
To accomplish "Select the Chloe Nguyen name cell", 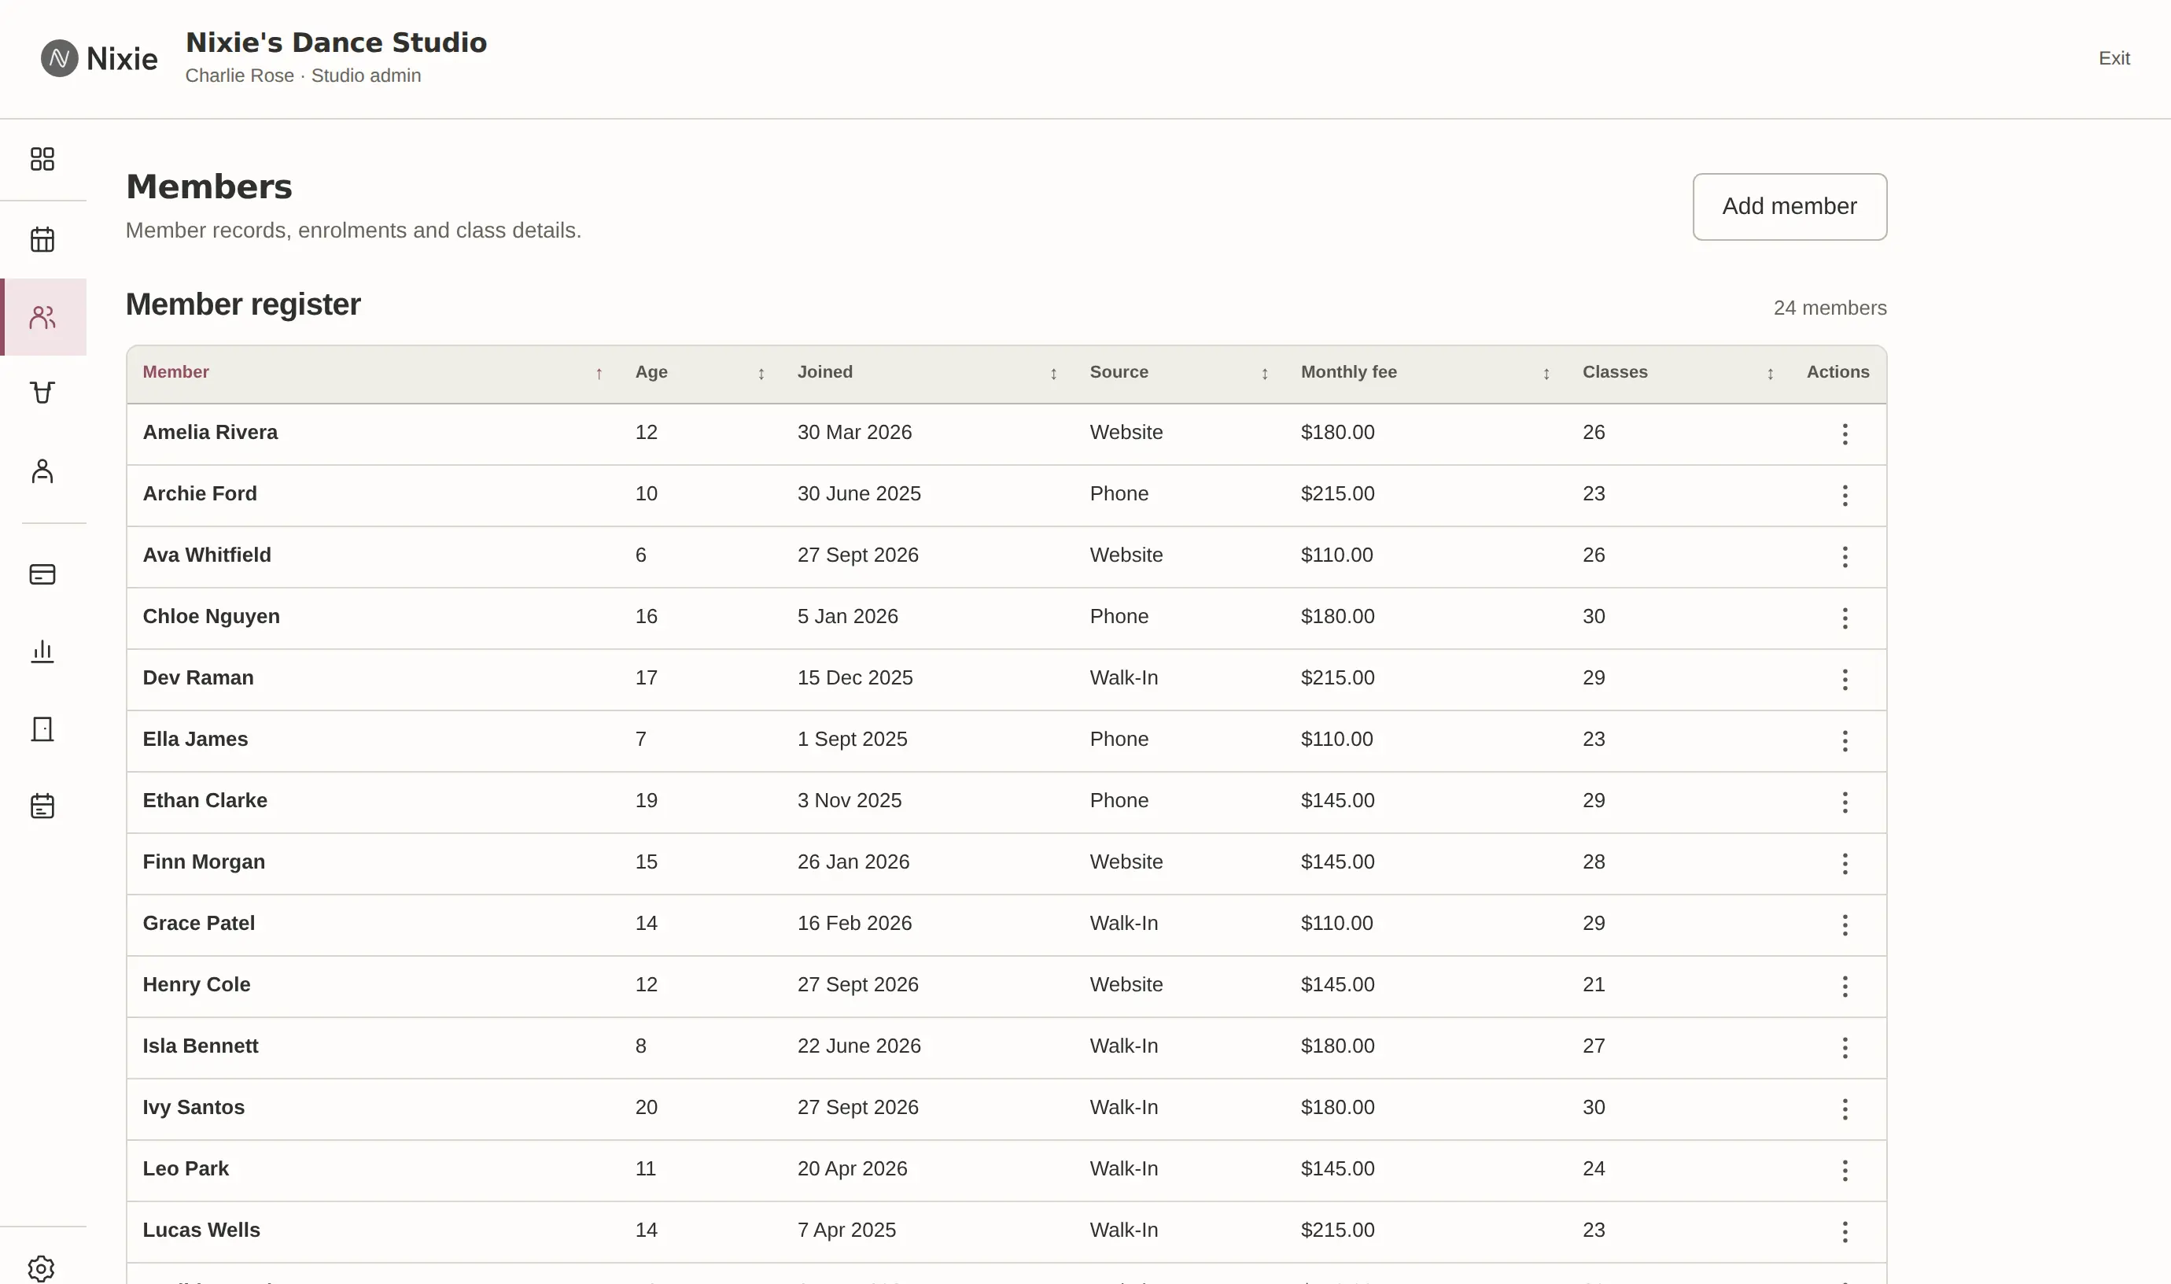I will [211, 617].
